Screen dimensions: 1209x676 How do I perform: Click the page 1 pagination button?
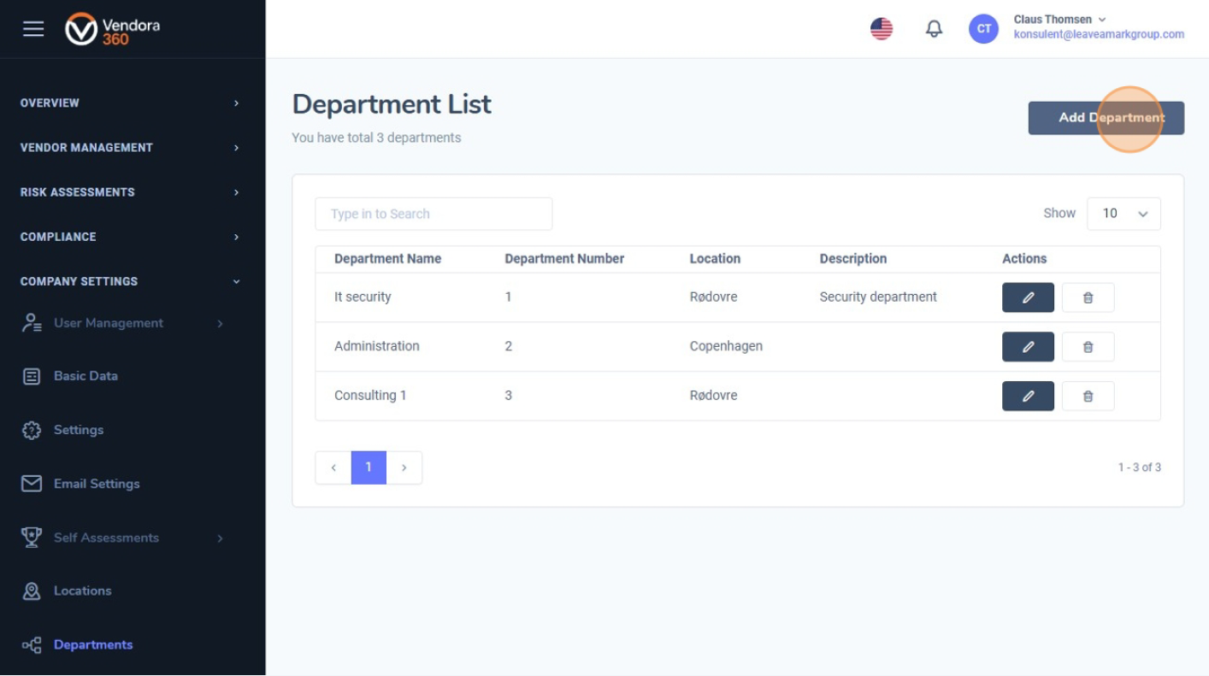coord(369,467)
